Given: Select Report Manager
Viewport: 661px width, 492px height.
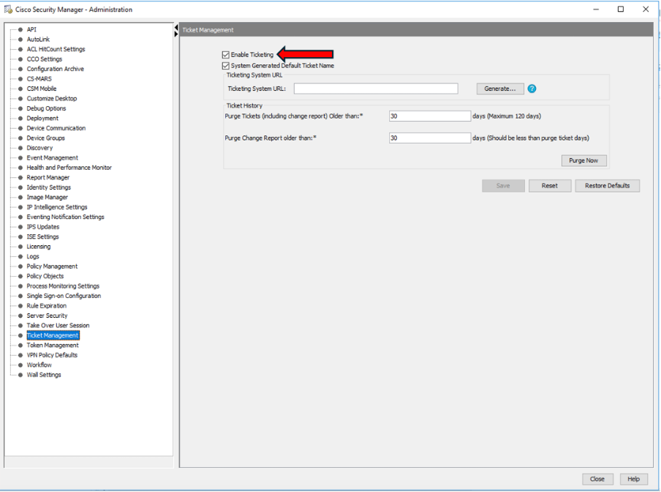Looking at the screenshot, I should point(48,178).
